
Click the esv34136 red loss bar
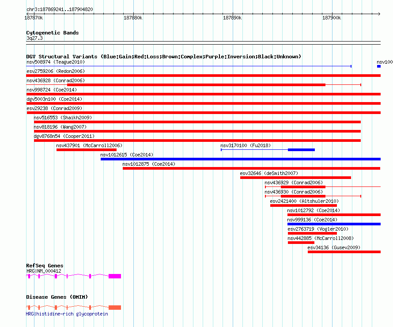pos(344,252)
